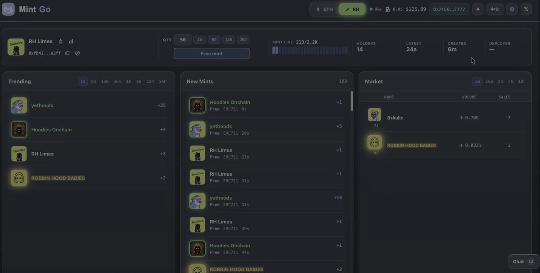Open the Chat button
Screen dimensions: 540x273
(x=524, y=262)
